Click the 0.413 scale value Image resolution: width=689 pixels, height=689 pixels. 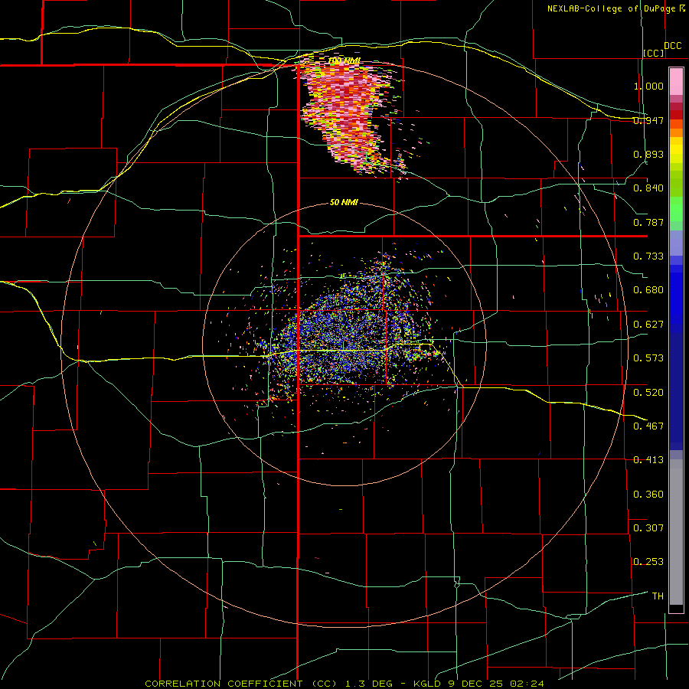(x=648, y=460)
